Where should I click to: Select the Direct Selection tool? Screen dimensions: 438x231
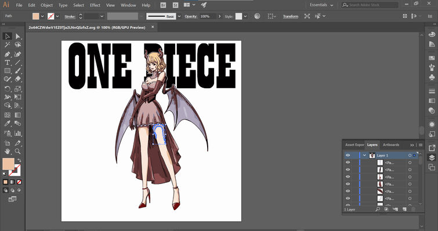(x=17, y=37)
